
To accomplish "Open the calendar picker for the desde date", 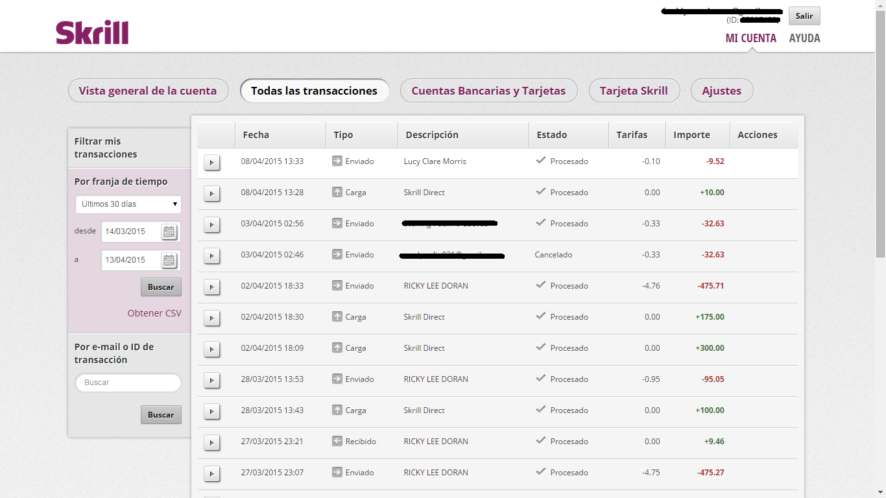I will [169, 231].
